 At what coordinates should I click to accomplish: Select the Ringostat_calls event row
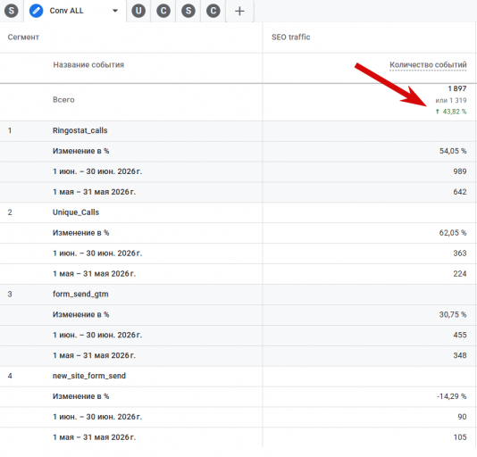pyautogui.click(x=238, y=130)
